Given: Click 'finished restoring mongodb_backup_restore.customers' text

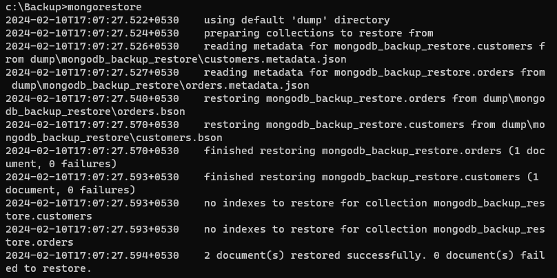Looking at the screenshot, I should click(362, 177).
